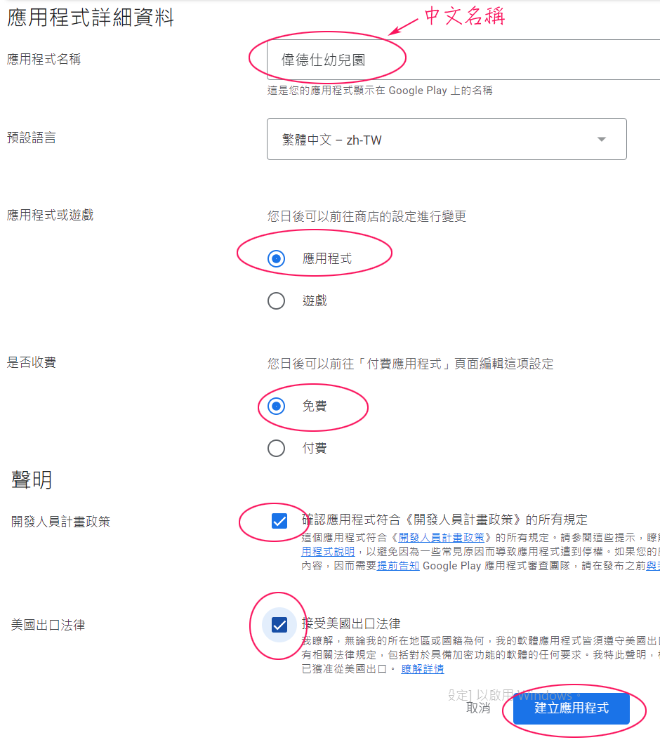Open the 提前告知 link

tap(398, 565)
